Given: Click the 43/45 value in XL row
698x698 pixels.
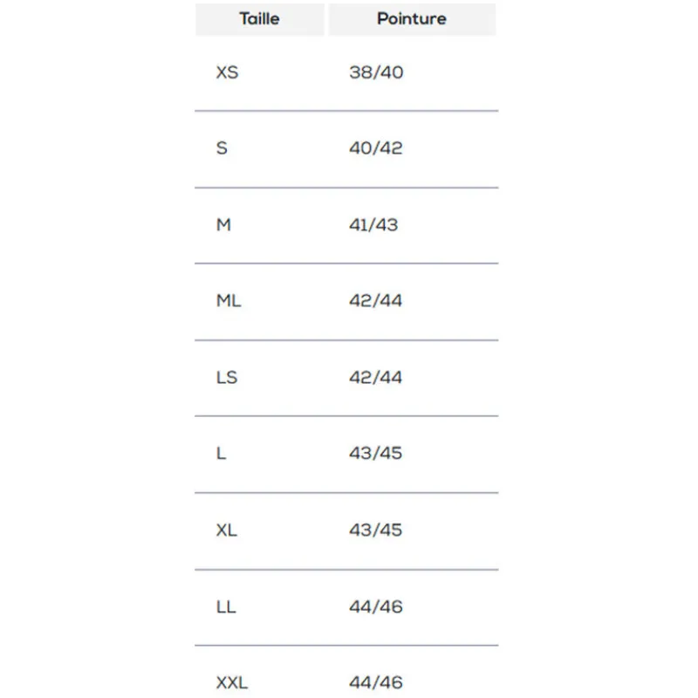Looking at the screenshot, I should click(376, 530).
